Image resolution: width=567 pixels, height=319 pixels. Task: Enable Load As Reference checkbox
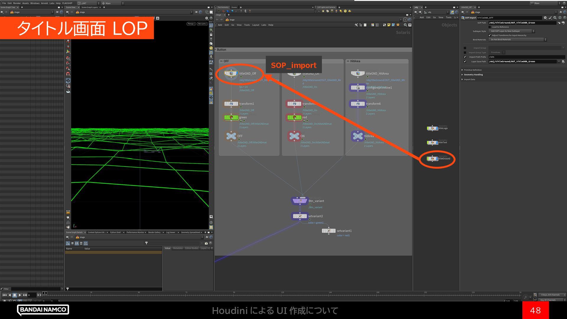point(490,27)
